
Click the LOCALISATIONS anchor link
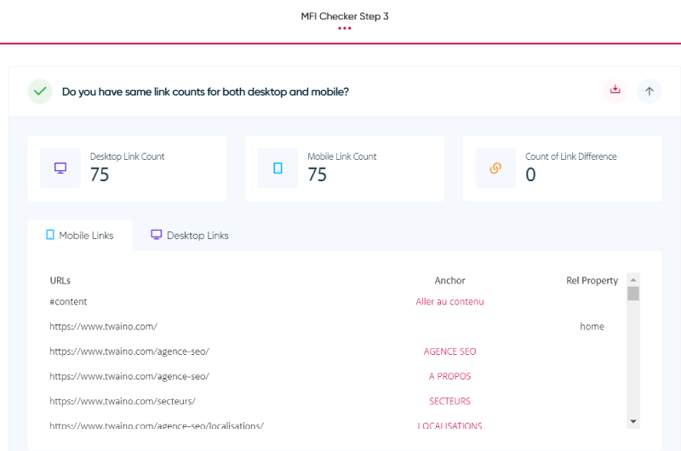pos(449,425)
